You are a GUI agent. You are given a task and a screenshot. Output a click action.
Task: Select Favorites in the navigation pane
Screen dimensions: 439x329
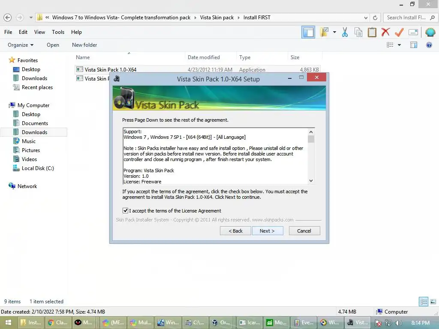[27, 60]
